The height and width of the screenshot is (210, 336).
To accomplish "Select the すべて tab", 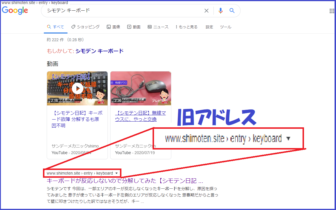I will (55, 27).
